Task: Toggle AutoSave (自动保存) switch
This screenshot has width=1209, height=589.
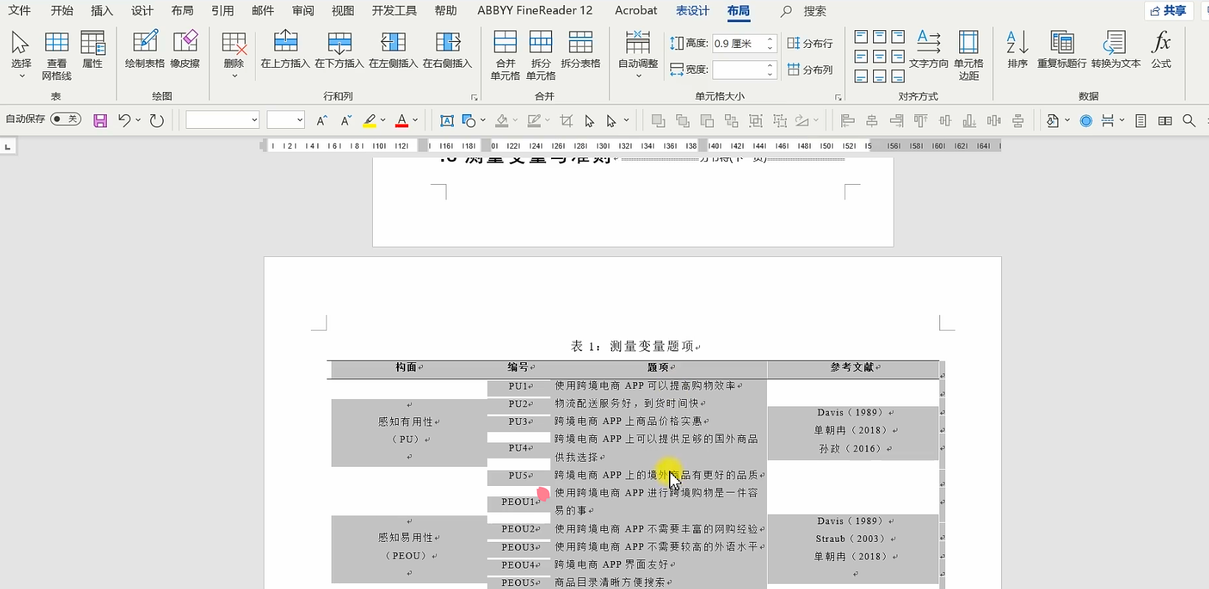Action: click(66, 119)
